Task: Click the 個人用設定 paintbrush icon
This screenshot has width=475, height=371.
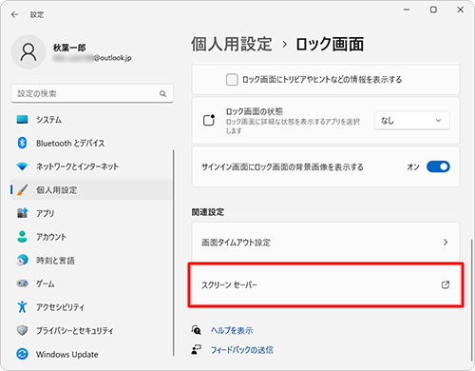Action: click(x=22, y=189)
